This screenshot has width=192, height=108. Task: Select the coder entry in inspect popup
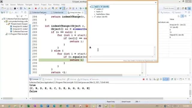(x=99, y=9)
